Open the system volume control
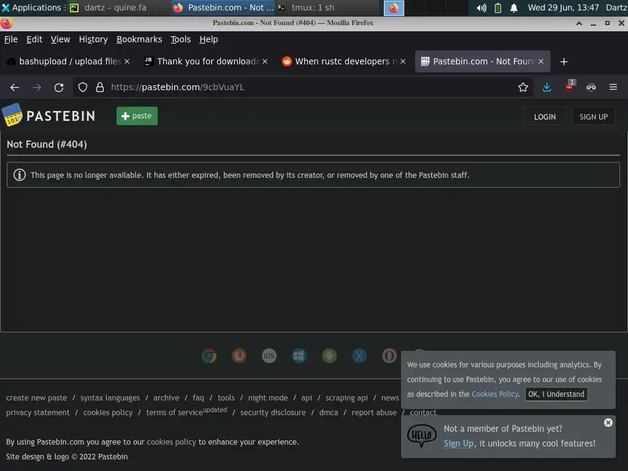The image size is (628, 471). pyautogui.click(x=481, y=7)
